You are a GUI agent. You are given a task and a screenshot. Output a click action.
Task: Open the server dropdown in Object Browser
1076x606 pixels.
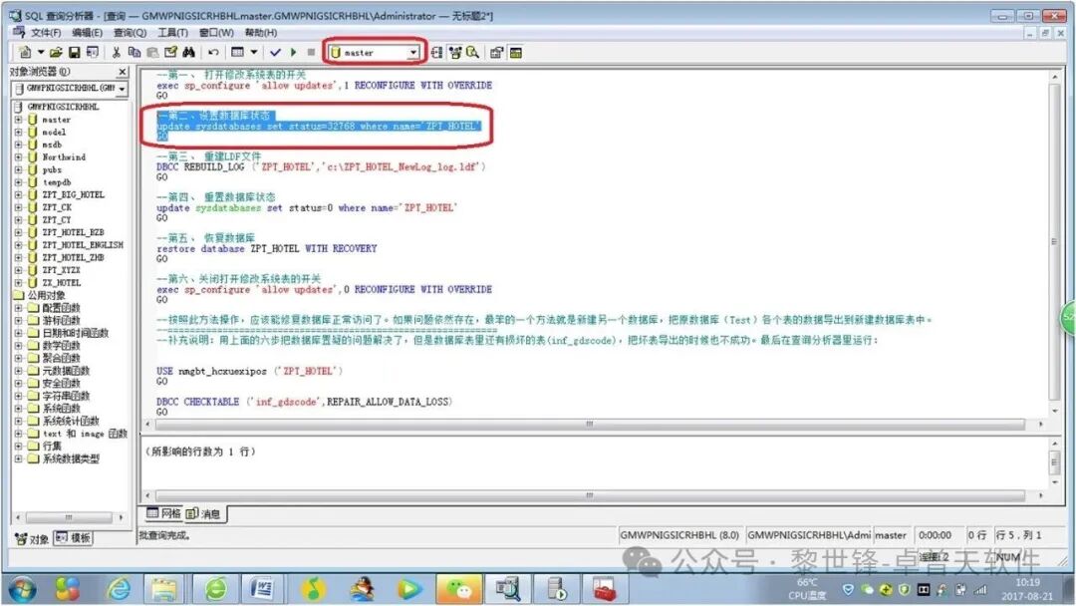[122, 89]
